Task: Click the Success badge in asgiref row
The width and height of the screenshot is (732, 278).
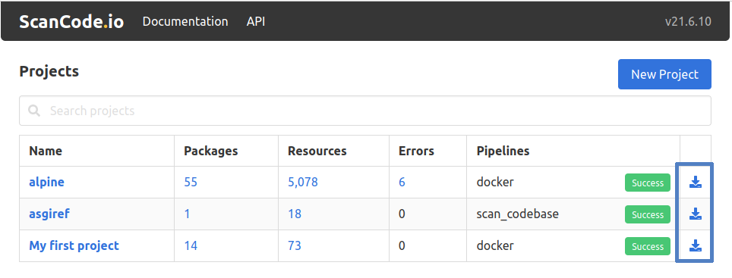Action: [x=648, y=214]
